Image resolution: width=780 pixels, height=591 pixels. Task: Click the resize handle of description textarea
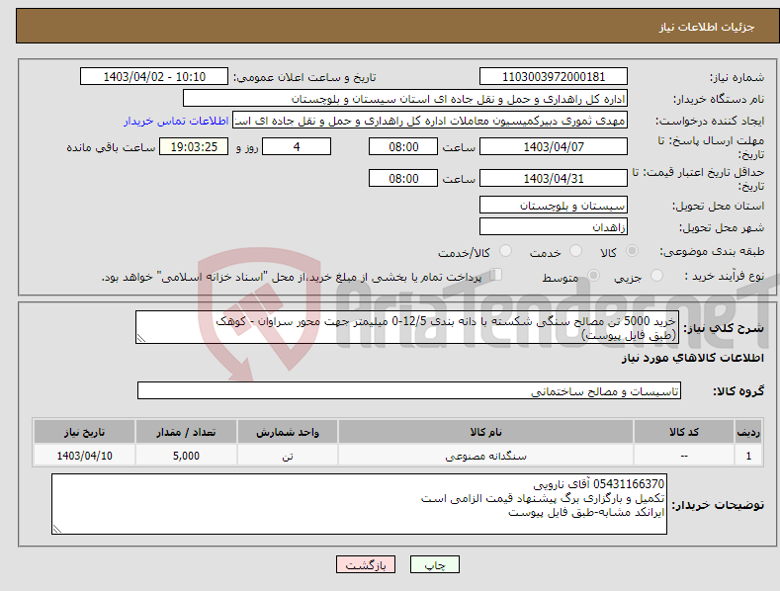140,339
